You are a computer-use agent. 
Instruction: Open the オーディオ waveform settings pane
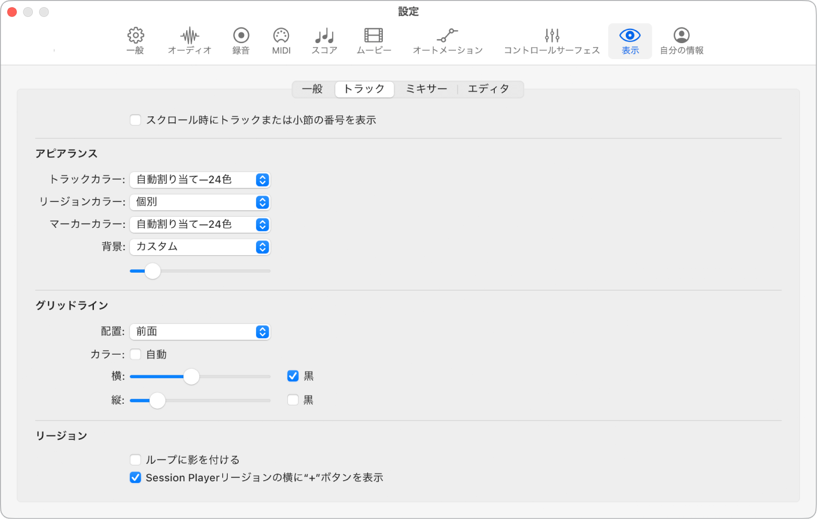click(189, 41)
